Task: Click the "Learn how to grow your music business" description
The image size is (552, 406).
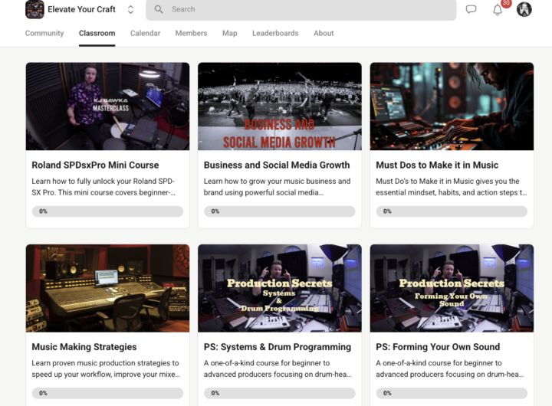Action: (x=277, y=187)
